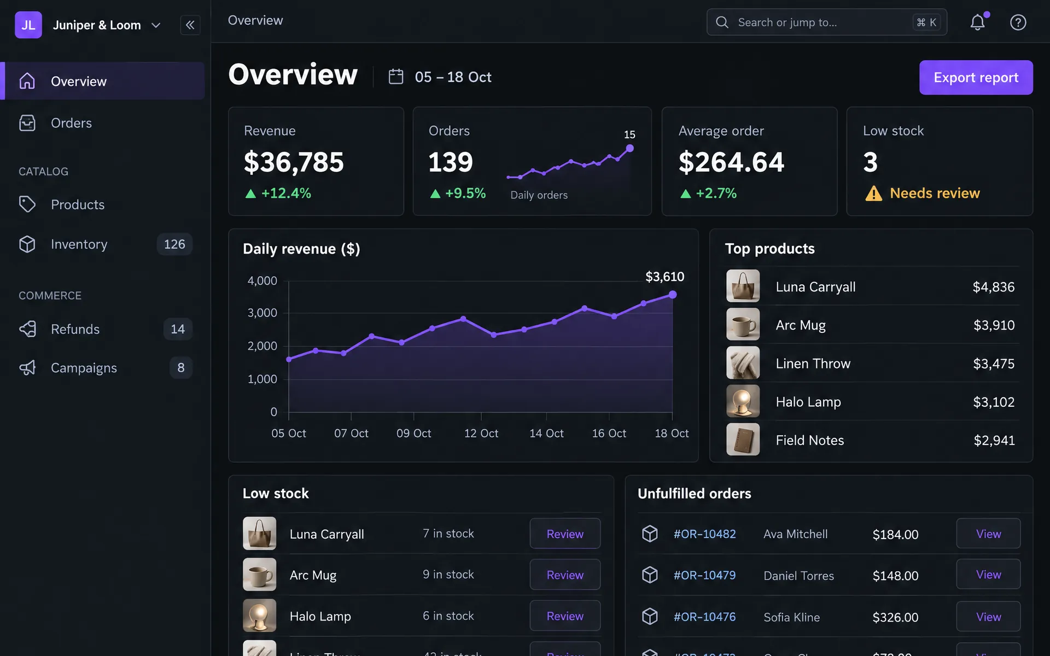The image size is (1050, 656).
Task: Open Products in the sidebar
Action: pos(102,204)
